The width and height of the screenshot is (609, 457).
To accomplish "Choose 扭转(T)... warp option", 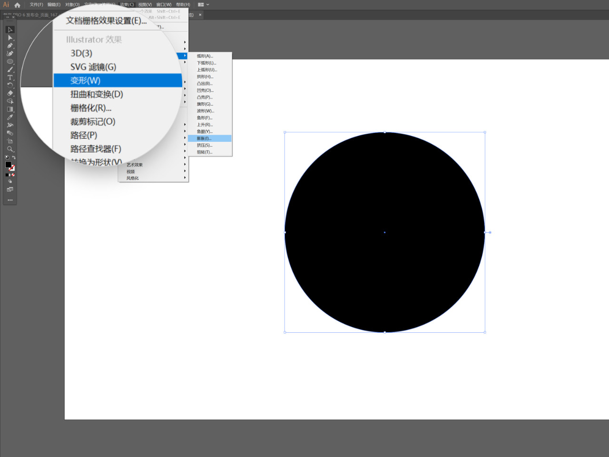I will click(x=210, y=152).
